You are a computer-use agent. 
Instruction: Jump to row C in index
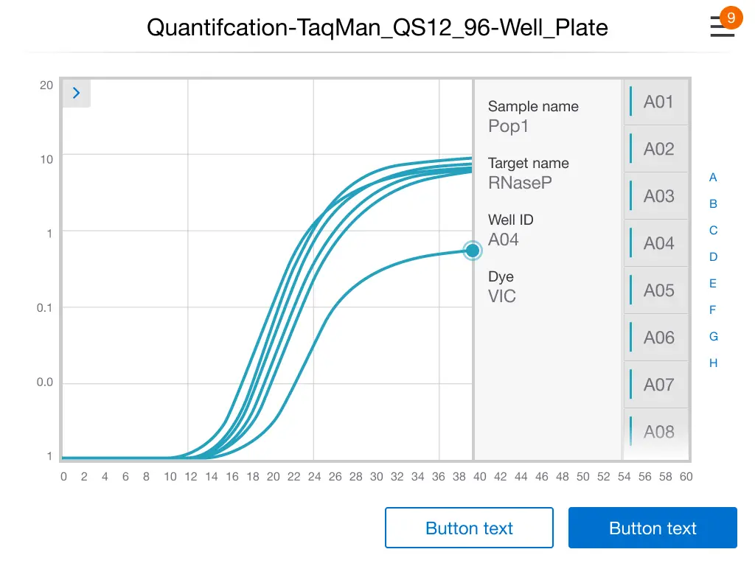(713, 231)
